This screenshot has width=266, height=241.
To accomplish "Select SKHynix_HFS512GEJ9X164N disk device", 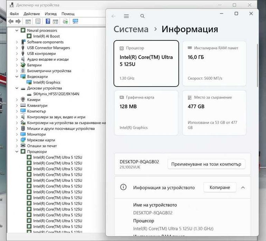I will [x=56, y=94].
